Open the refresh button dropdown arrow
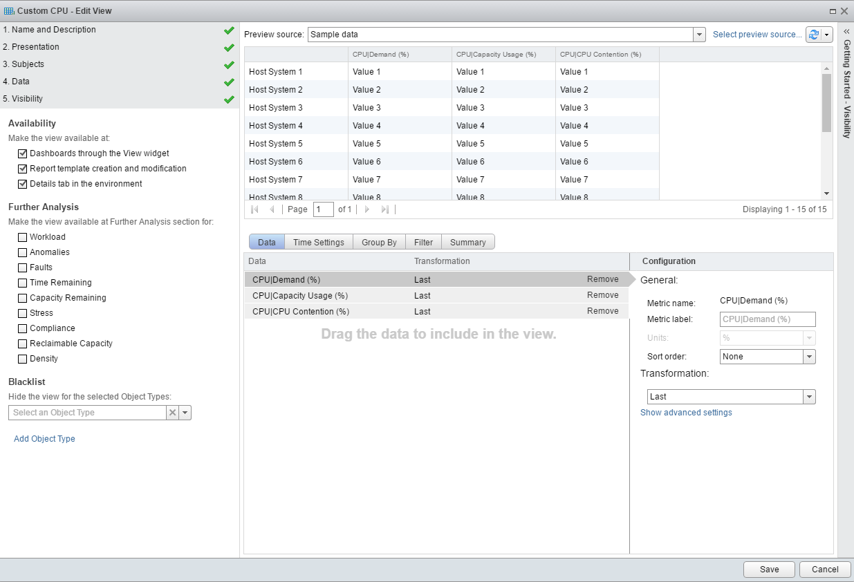Screen dimensions: 854x582 pos(826,35)
